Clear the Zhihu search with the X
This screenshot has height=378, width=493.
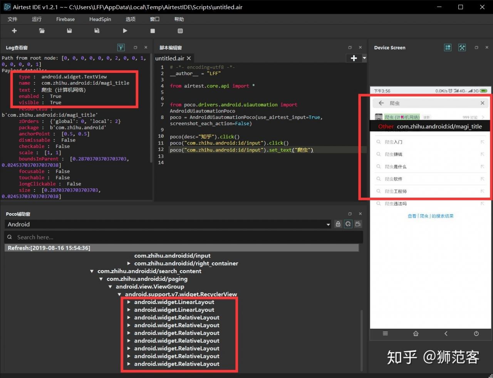[x=482, y=103]
